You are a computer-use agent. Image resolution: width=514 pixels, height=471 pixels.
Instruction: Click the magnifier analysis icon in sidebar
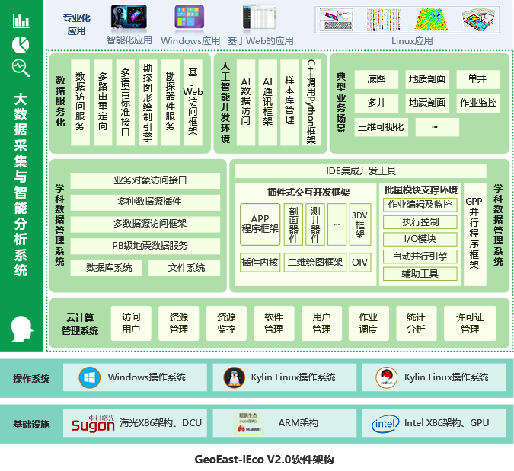tap(21, 68)
